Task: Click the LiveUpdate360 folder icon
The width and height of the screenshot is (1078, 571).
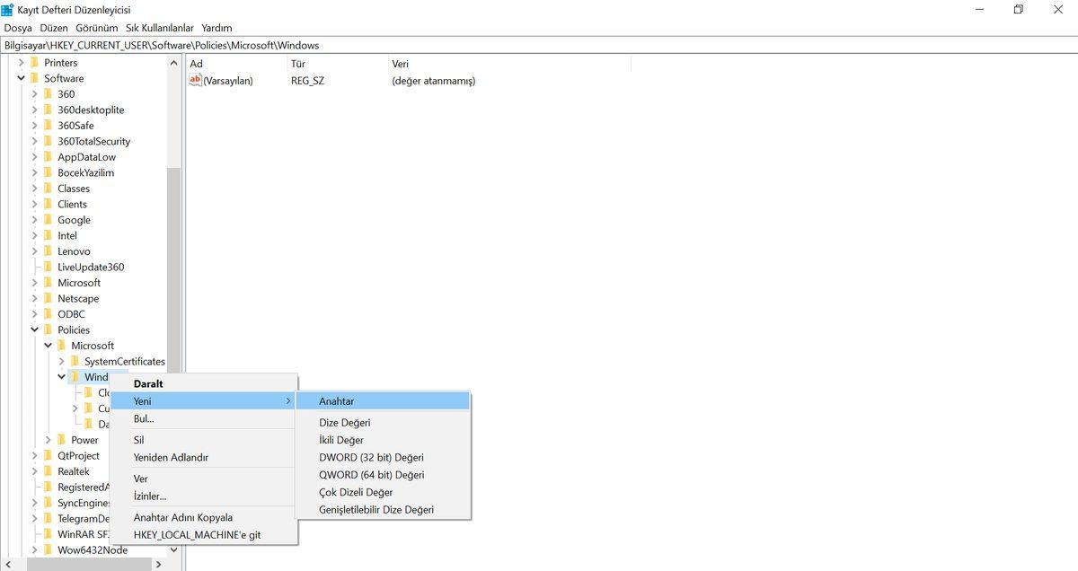Action: 49,267
